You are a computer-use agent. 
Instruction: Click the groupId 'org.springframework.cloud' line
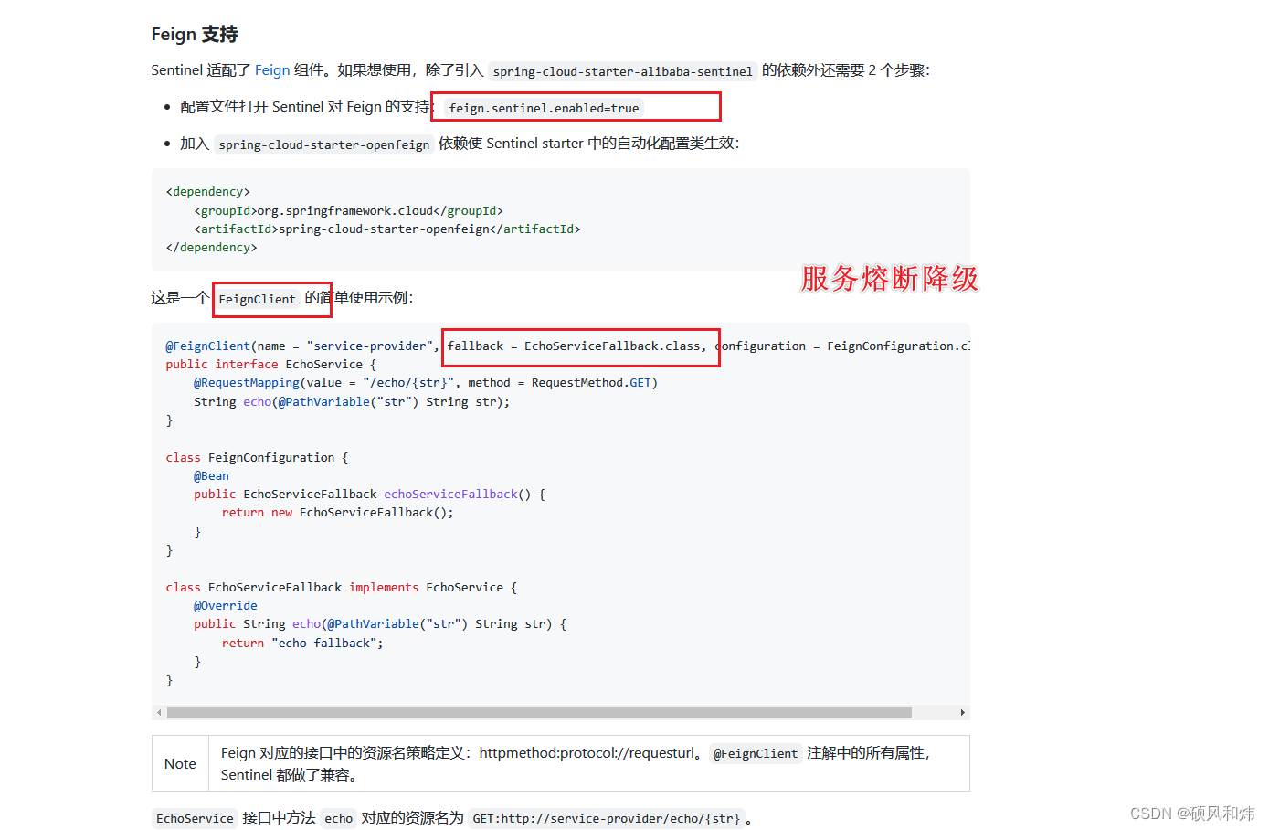(x=348, y=210)
